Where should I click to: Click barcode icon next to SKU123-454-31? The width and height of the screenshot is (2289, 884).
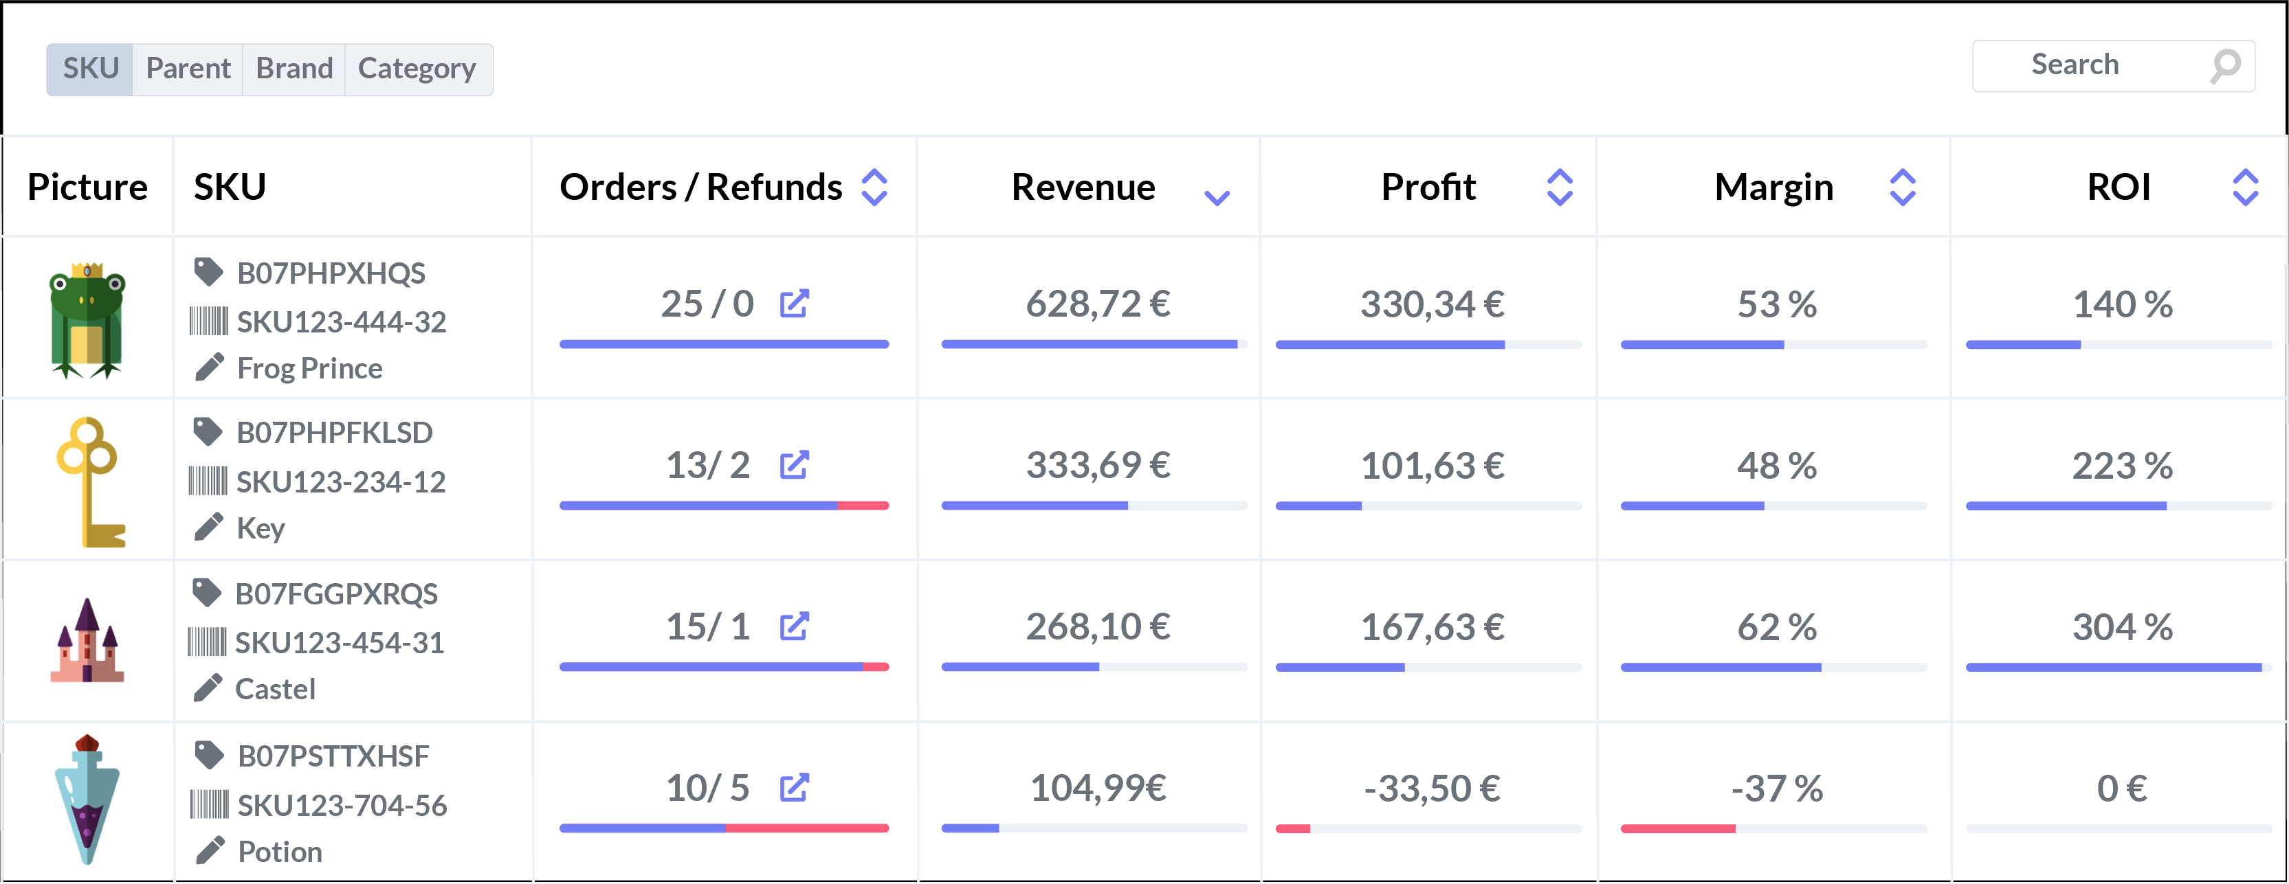[207, 642]
